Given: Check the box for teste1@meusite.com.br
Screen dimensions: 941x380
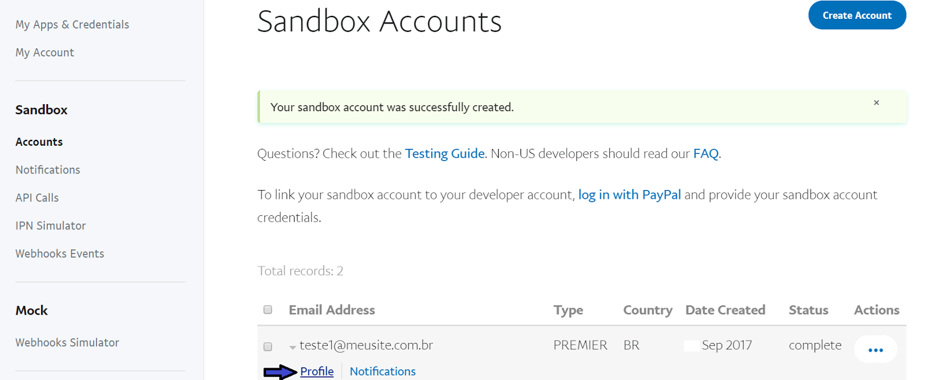Looking at the screenshot, I should click(x=268, y=346).
